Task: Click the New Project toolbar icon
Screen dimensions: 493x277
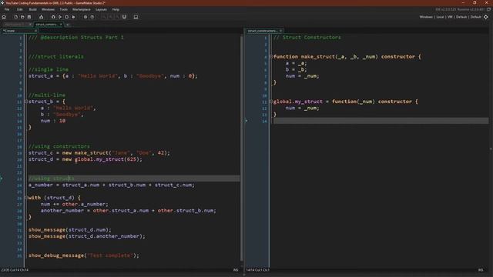Action: tap(15, 17)
